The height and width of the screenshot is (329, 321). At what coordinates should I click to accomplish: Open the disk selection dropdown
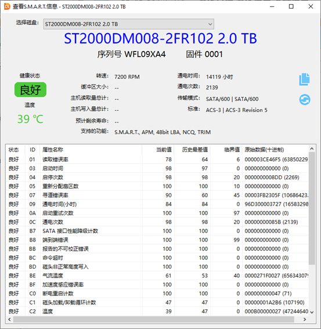129,24
